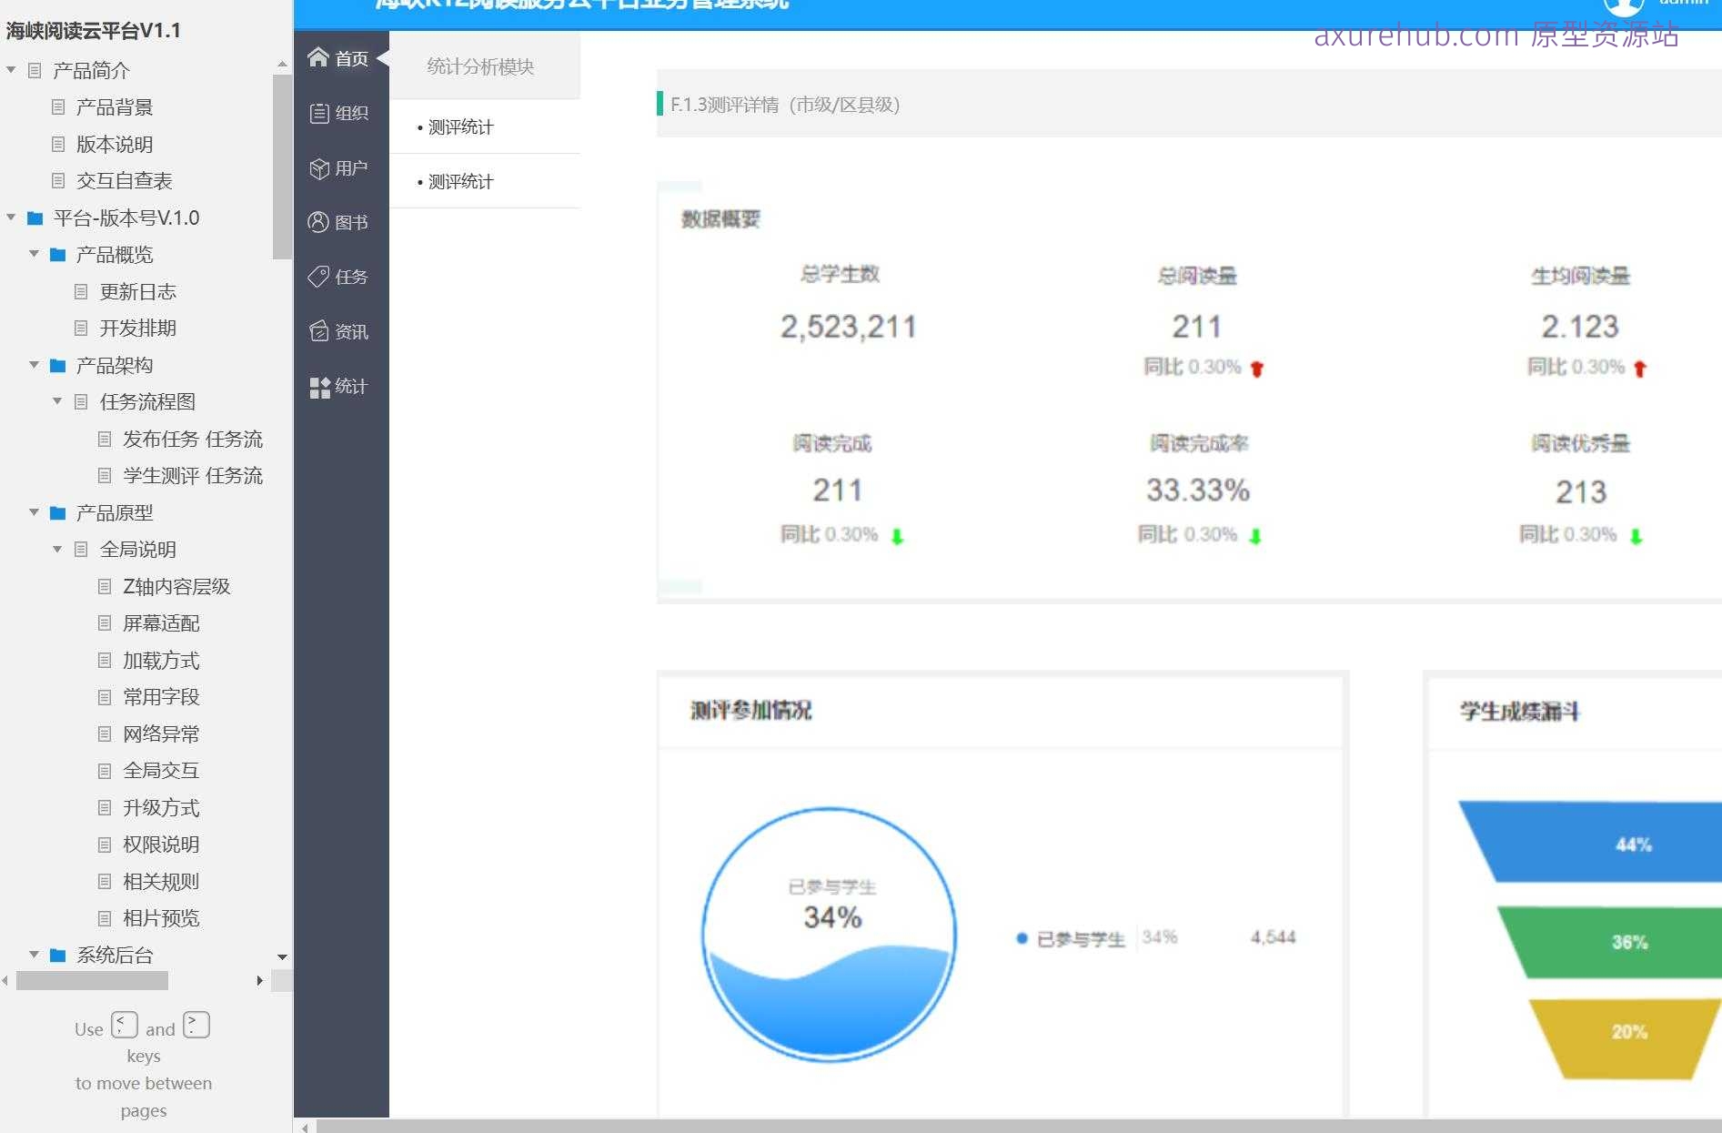Open the 资讯 news icon
Image resolution: width=1722 pixels, height=1133 pixels.
pyautogui.click(x=318, y=331)
